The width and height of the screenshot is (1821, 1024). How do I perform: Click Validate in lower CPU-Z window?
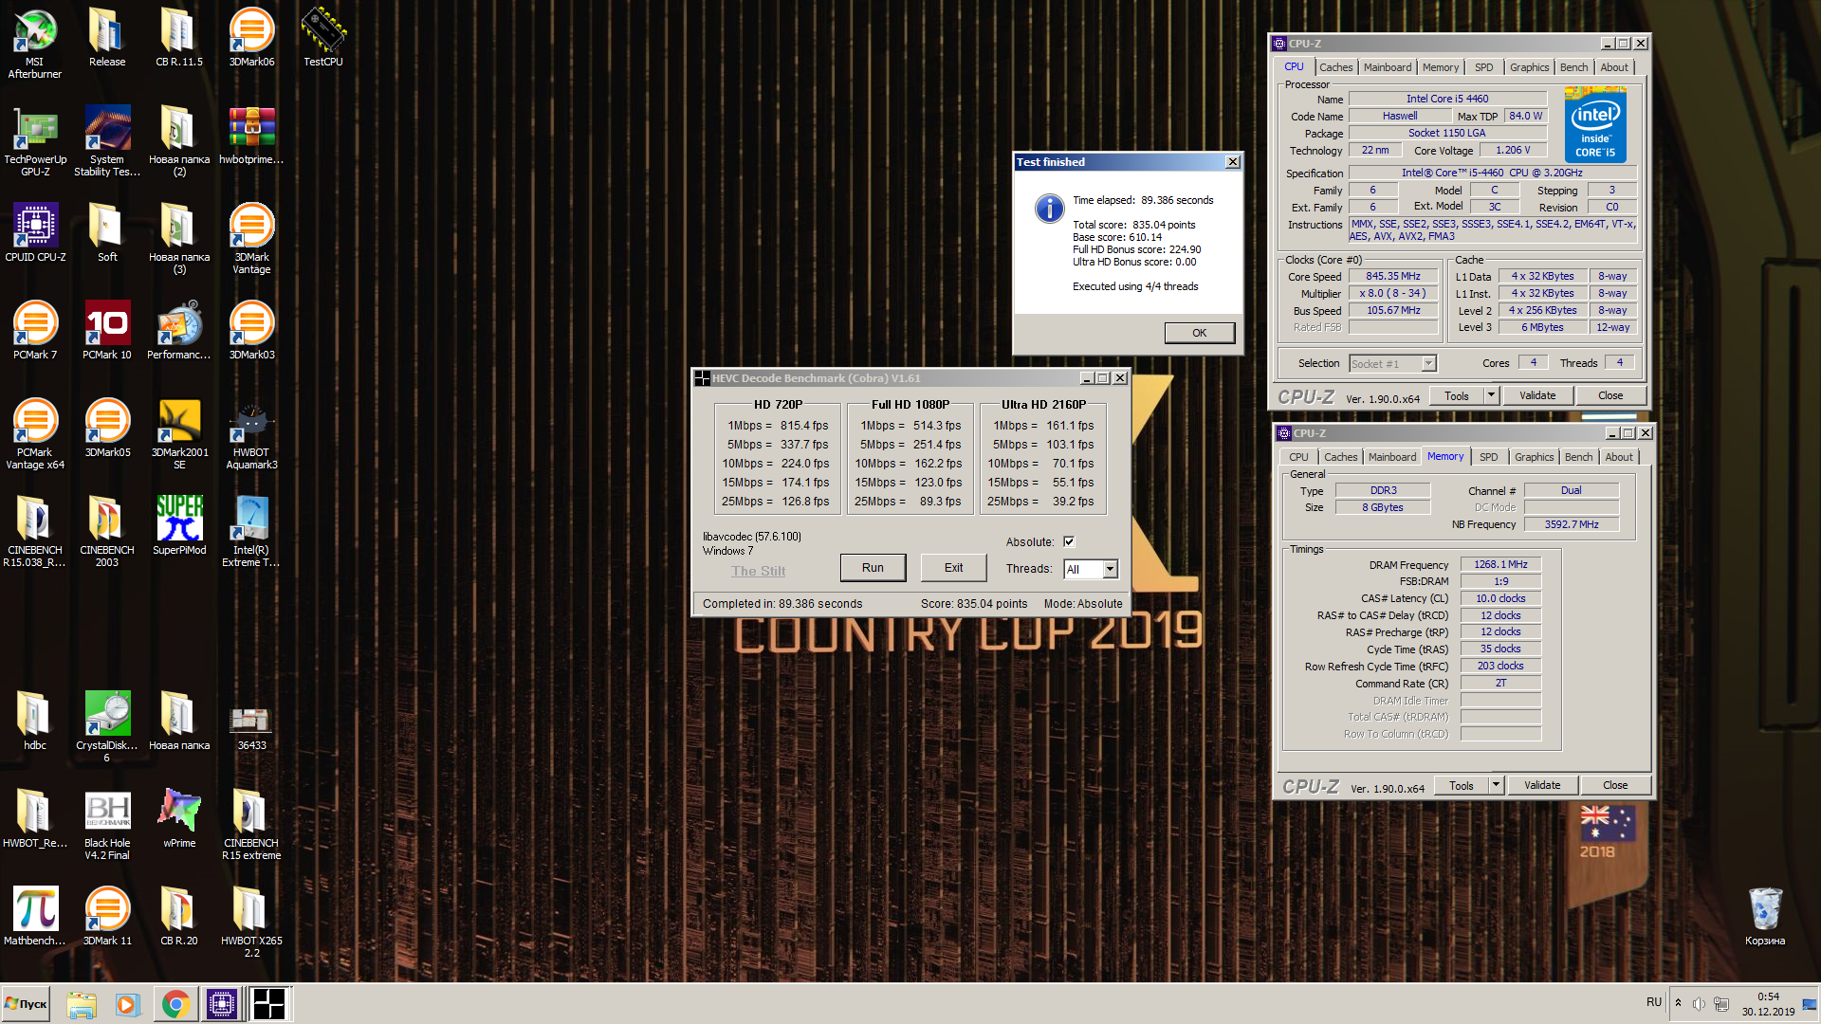coord(1542,785)
